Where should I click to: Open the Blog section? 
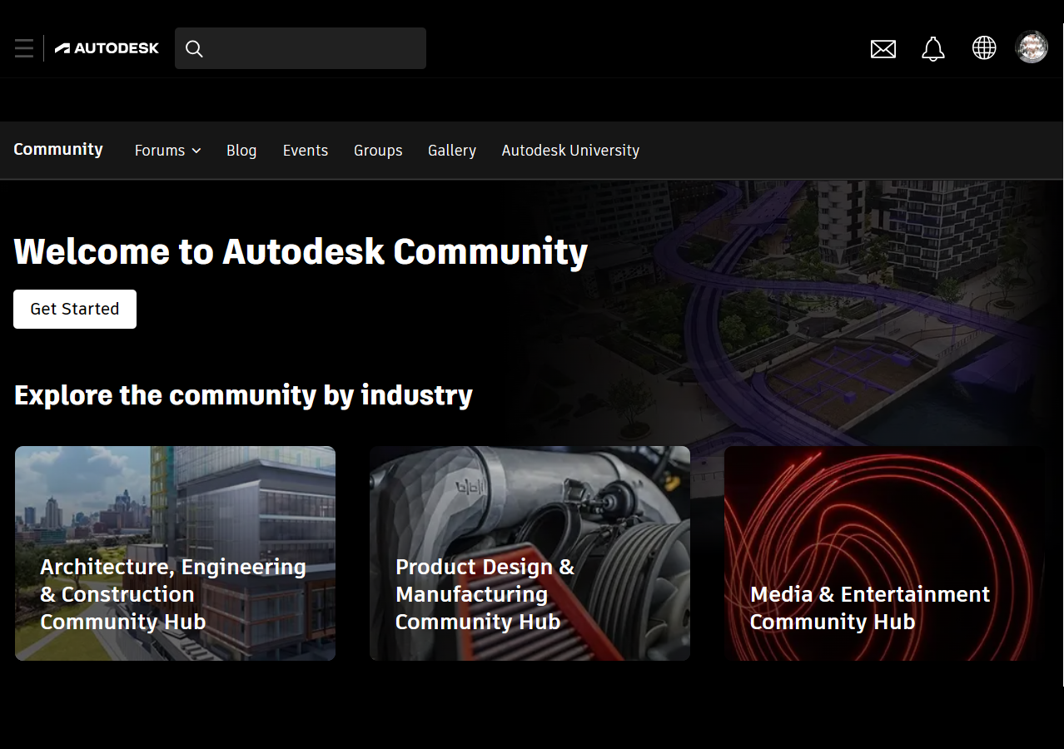point(241,151)
